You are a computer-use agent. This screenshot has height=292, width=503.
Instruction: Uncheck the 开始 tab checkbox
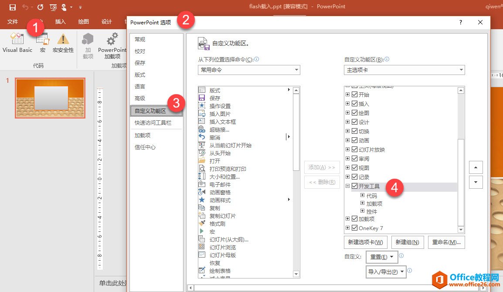pos(354,94)
